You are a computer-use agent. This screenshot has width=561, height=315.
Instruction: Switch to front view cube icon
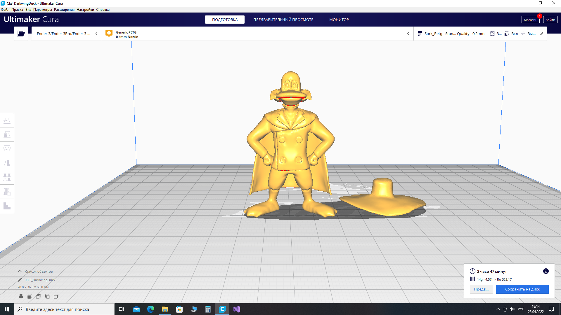(x=30, y=296)
